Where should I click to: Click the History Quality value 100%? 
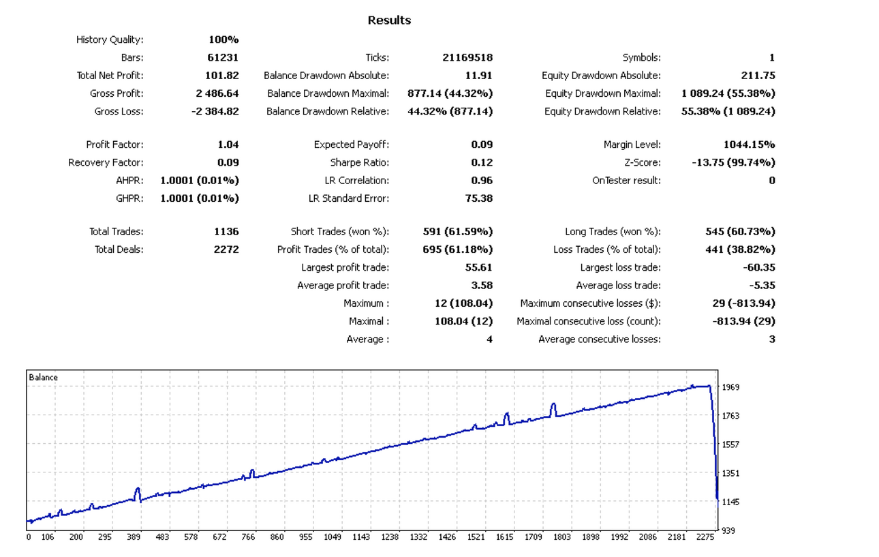tap(223, 40)
